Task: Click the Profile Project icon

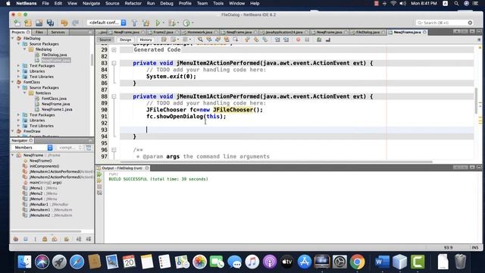Action: click(186, 23)
